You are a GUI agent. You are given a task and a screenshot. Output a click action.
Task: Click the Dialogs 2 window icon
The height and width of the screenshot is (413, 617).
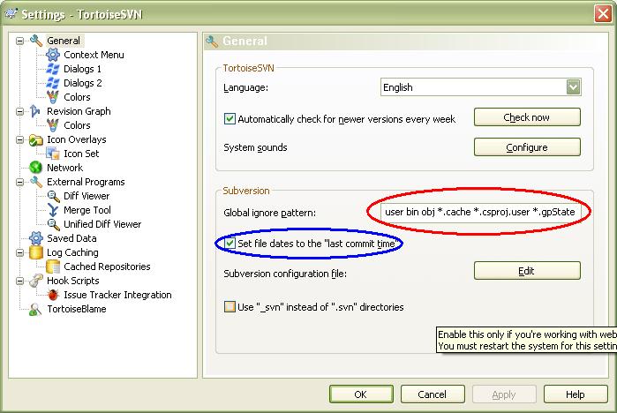click(53, 83)
